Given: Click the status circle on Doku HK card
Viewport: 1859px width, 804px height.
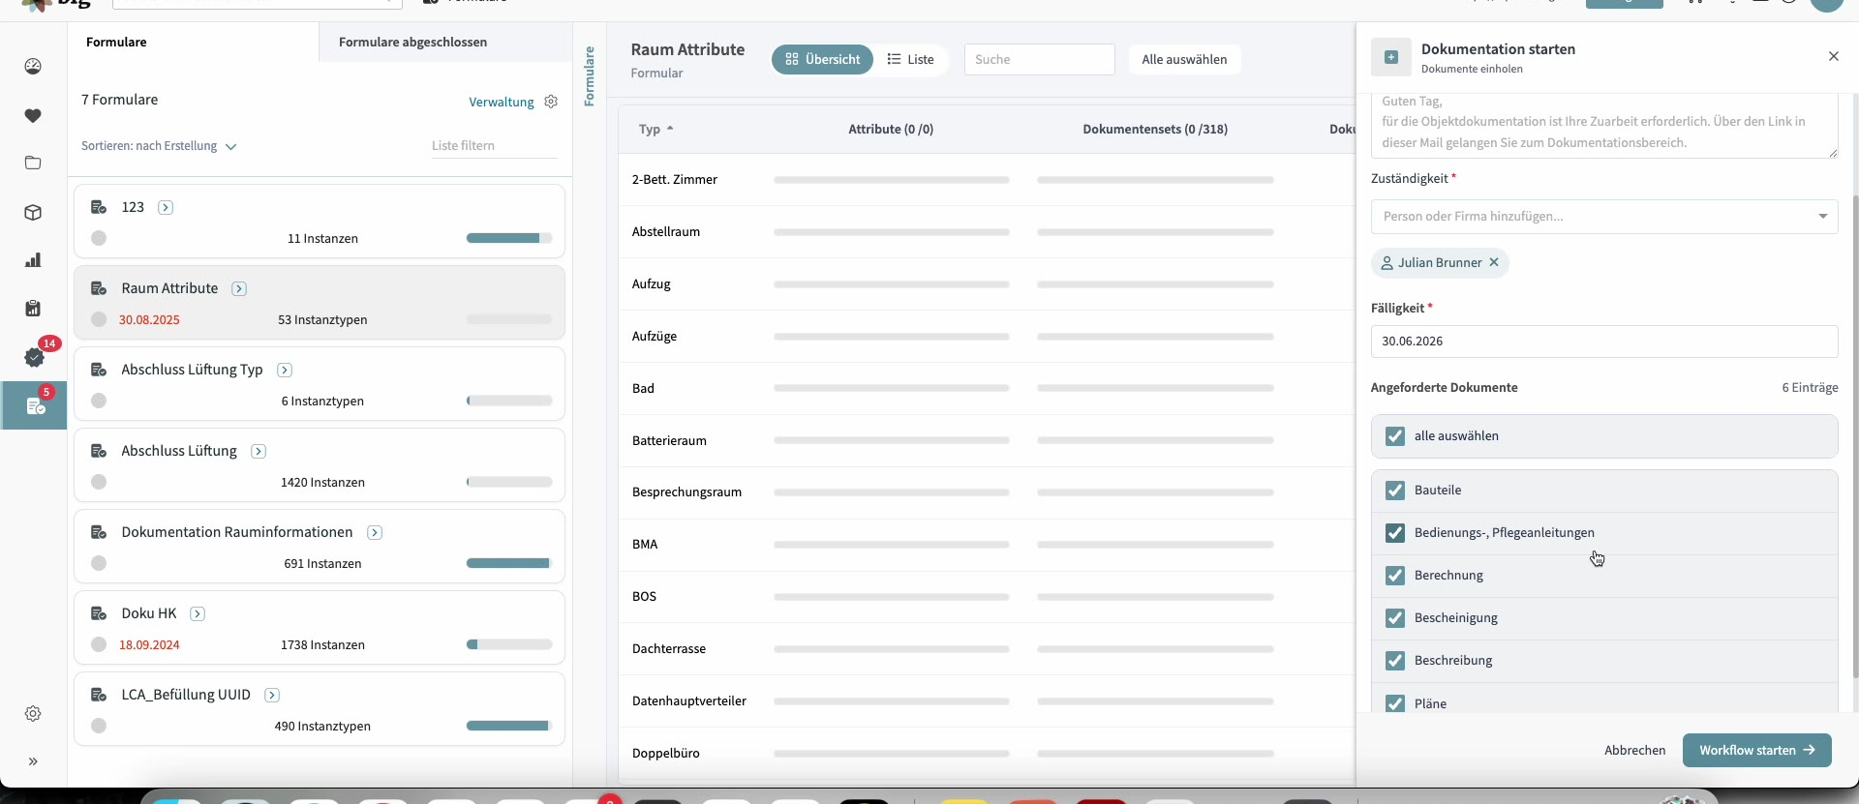Looking at the screenshot, I should click(x=99, y=644).
